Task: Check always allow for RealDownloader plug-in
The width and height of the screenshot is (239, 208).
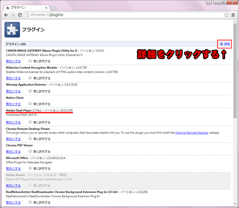Action: (x=30, y=202)
